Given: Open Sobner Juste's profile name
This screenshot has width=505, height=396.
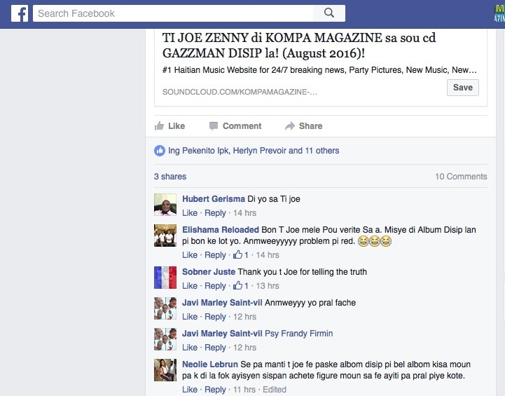Looking at the screenshot, I should 209,272.
